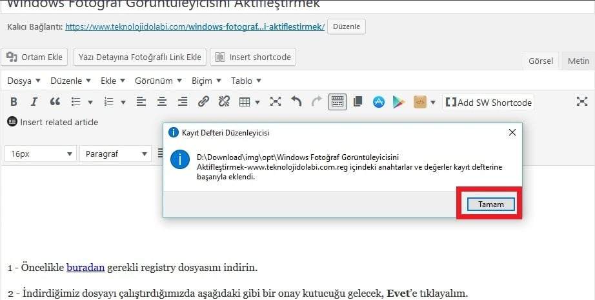Viewport: 595px width, 300px height.
Task: Switch to the Görsel tab
Action: pos(541,61)
